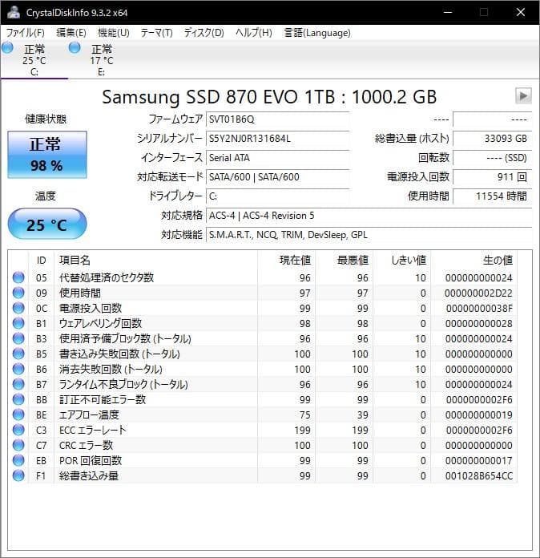
Task: Click the 正常 98 % health status button
Action: (47, 155)
